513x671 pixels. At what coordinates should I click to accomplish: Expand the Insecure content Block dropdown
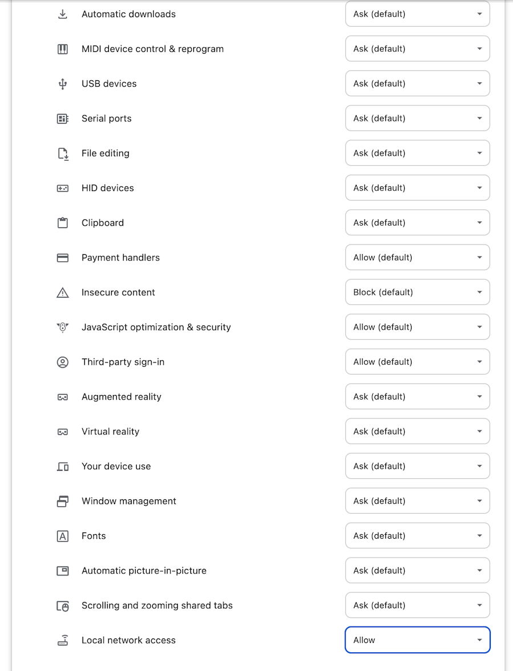(x=417, y=292)
